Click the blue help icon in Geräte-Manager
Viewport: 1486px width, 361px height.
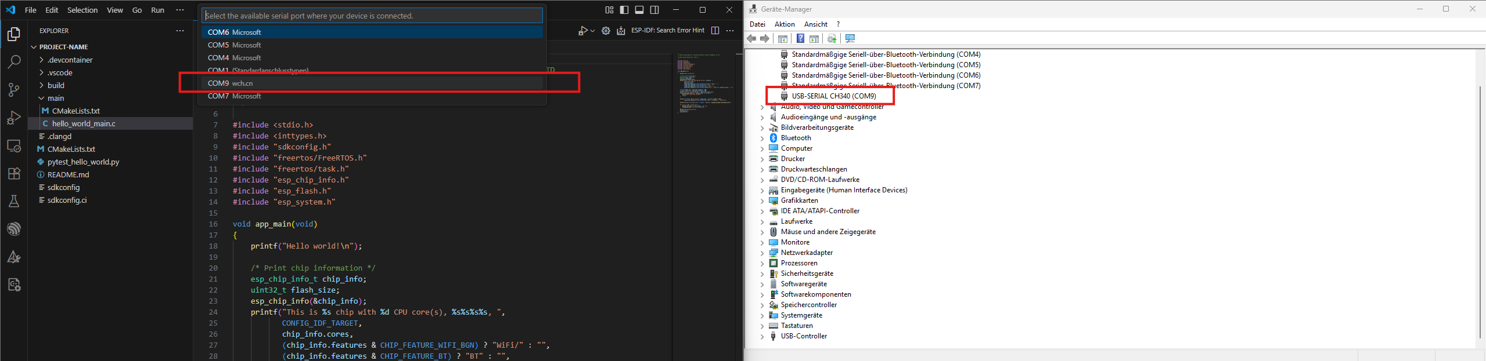pos(800,39)
